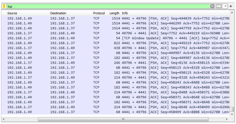Click the vertical scrollbar thumb
Viewport: 236px width, 124px height.
coord(232,109)
